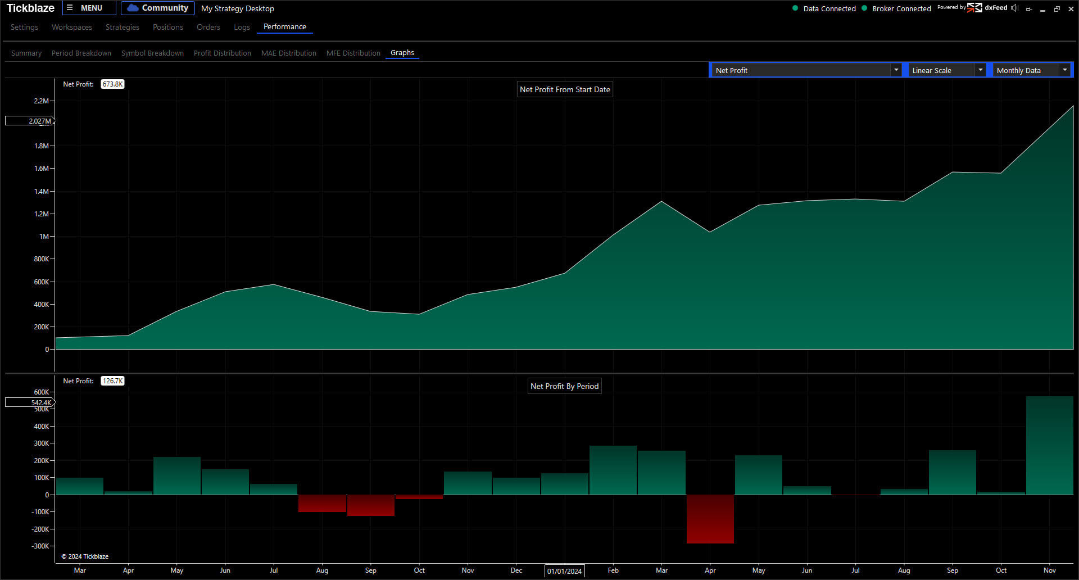Image resolution: width=1079 pixels, height=580 pixels.
Task: Expand the Linear Scale dropdown
Action: click(947, 70)
